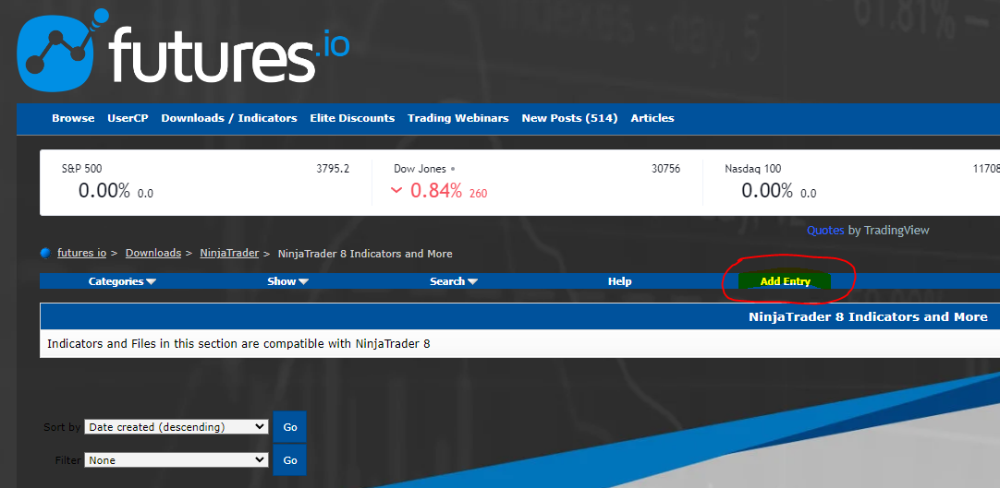Click the futures io breadcrumb link
The width and height of the screenshot is (1000, 488).
(x=81, y=254)
